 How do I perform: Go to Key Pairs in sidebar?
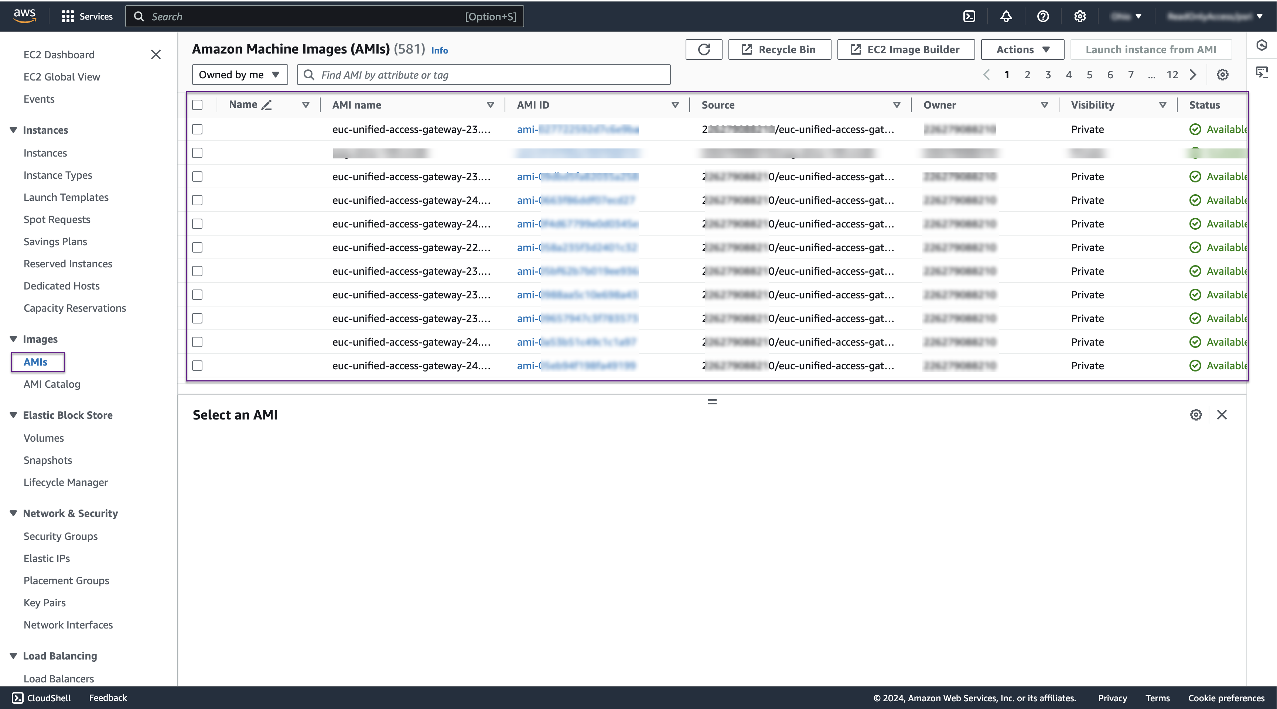click(45, 603)
